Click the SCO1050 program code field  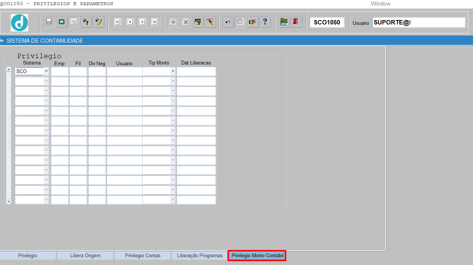327,22
